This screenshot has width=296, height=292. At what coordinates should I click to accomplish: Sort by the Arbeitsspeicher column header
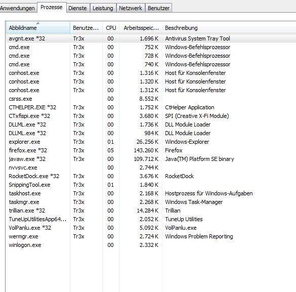pos(141,28)
